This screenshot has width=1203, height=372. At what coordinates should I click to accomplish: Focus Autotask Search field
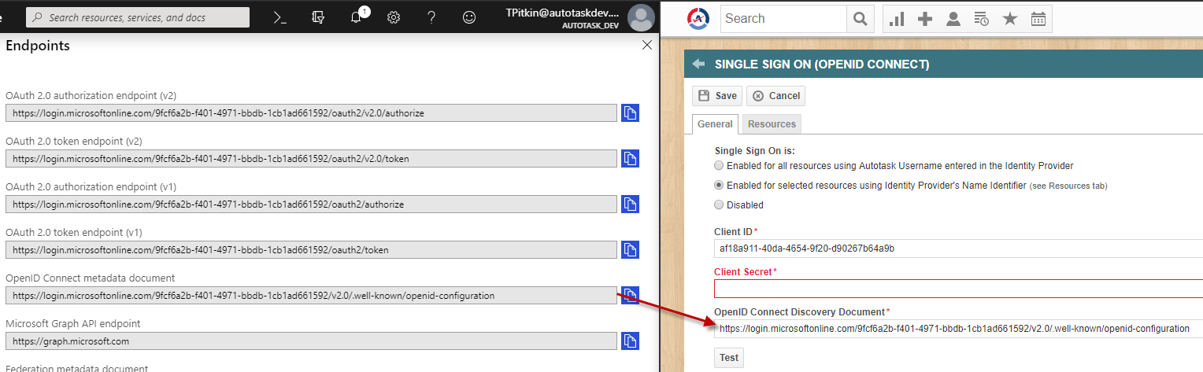[784, 18]
